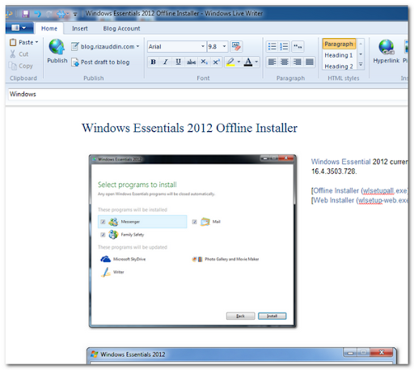This screenshot has height=370, width=414.
Task: Click Post draft to blog
Action: tap(100, 62)
